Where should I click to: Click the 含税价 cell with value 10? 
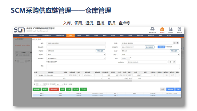(x=114, y=75)
